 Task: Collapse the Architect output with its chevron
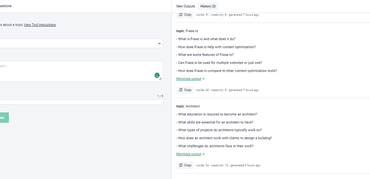coord(203,154)
